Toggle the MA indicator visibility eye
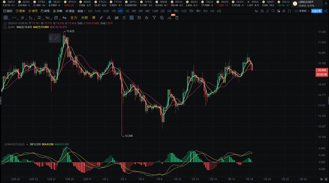This screenshot has height=183, width=329. tap(9, 27)
